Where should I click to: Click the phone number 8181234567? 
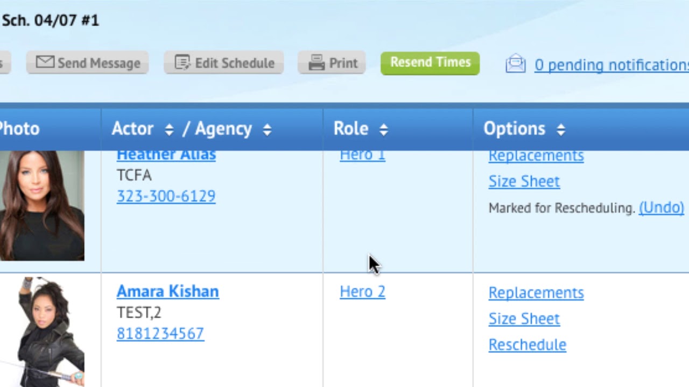click(x=160, y=334)
